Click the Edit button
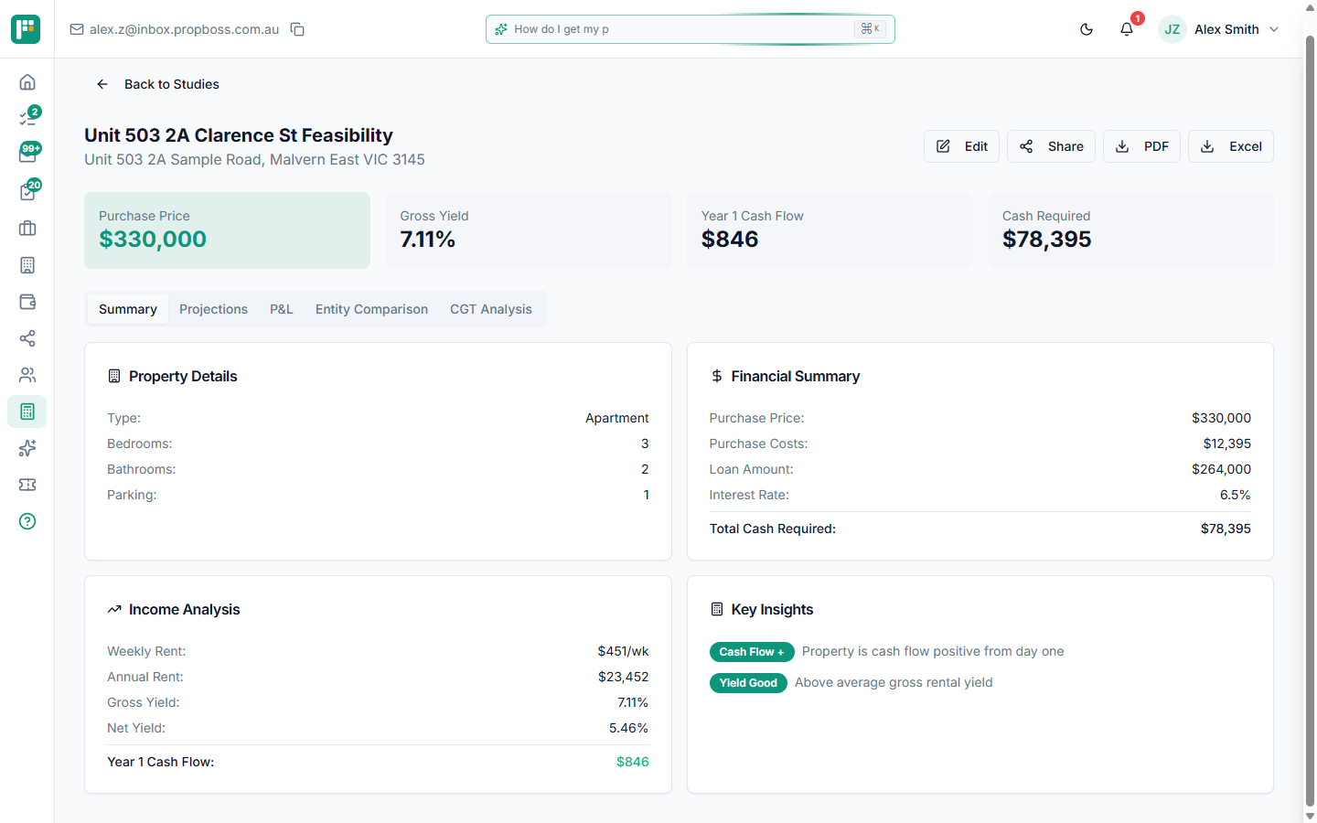The width and height of the screenshot is (1317, 823). click(961, 146)
